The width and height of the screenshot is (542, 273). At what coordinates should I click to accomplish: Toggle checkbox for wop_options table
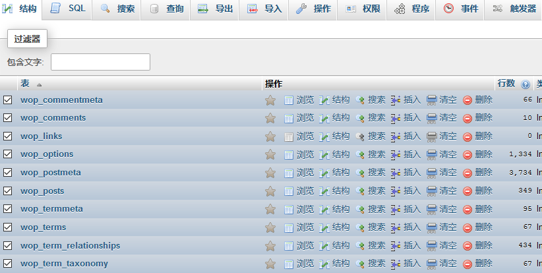click(x=8, y=154)
